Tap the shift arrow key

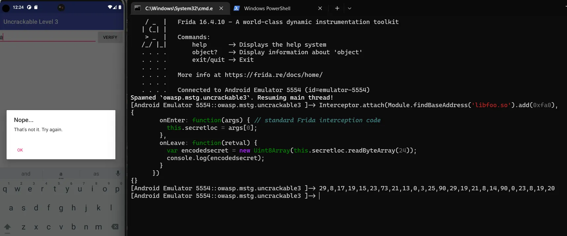(x=7, y=227)
